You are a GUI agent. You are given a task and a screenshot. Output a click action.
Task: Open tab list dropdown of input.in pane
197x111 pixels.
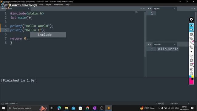tap(195, 9)
